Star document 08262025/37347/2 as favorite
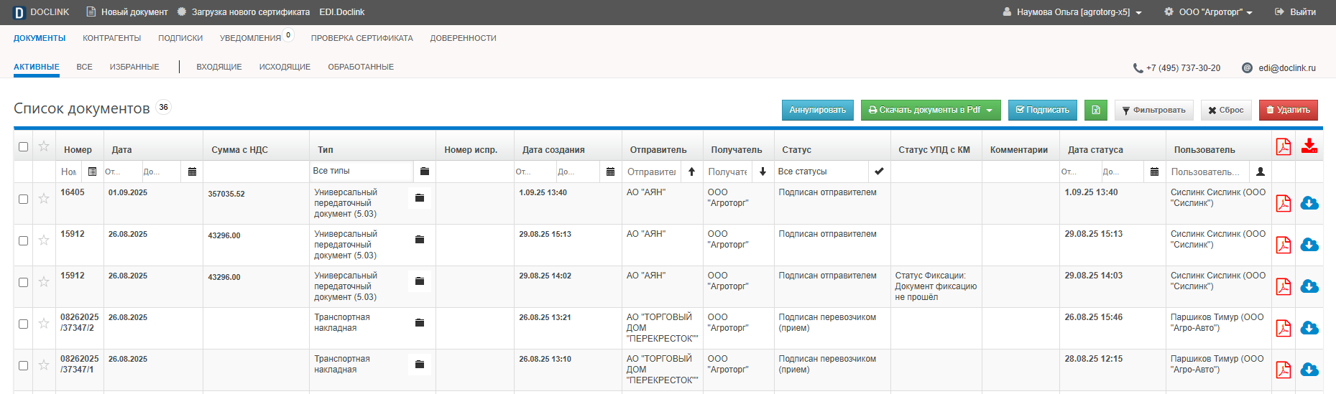Image resolution: width=1336 pixels, height=394 pixels. (44, 323)
